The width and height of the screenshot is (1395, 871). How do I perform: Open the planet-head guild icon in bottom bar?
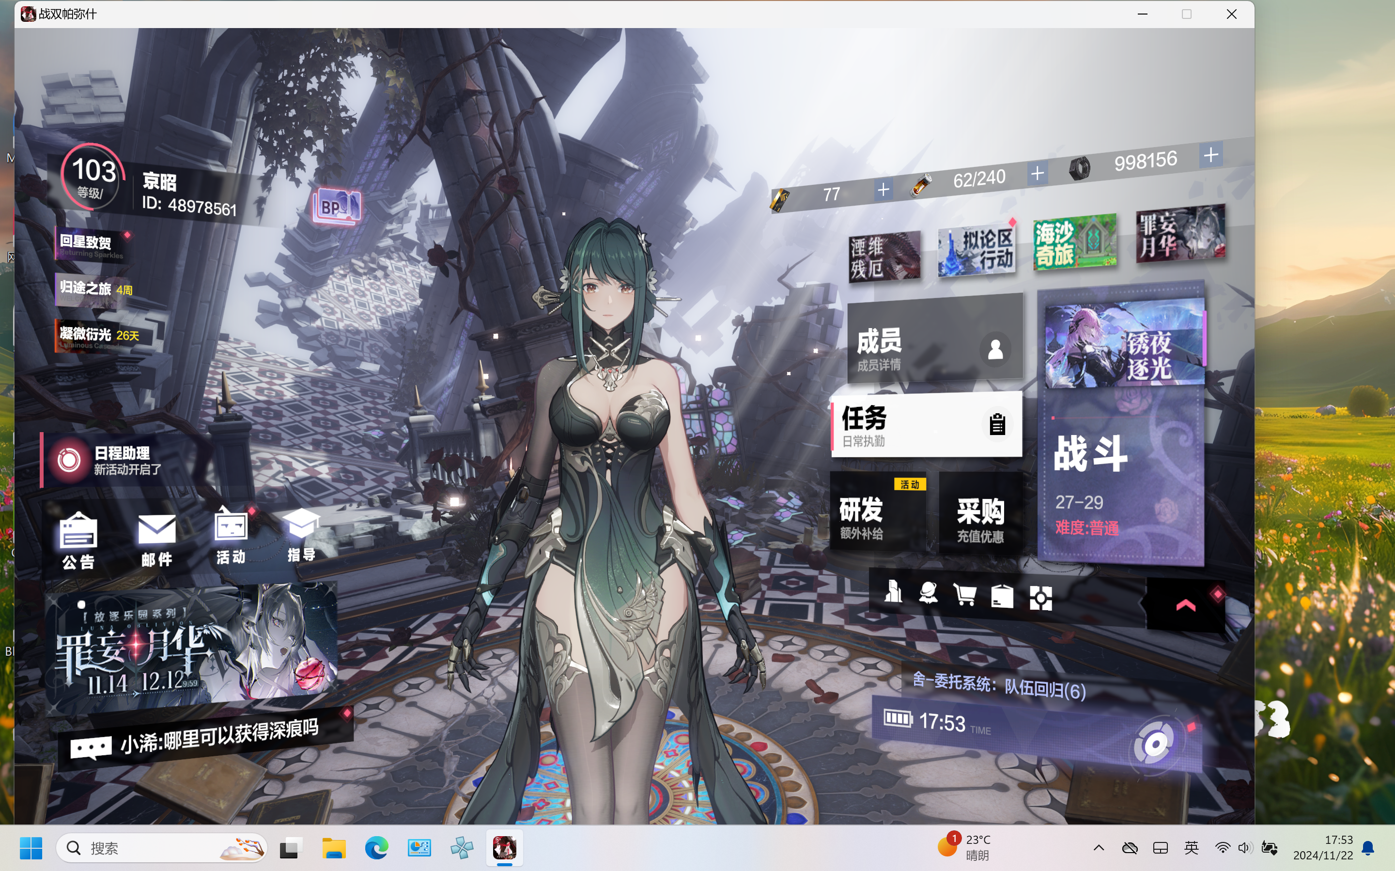point(928,593)
